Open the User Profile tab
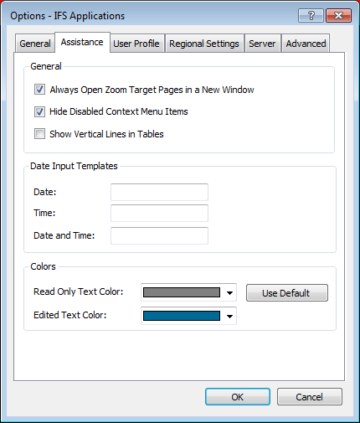 pyautogui.click(x=136, y=44)
